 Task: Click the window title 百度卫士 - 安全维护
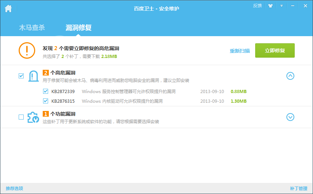pos(156,9)
